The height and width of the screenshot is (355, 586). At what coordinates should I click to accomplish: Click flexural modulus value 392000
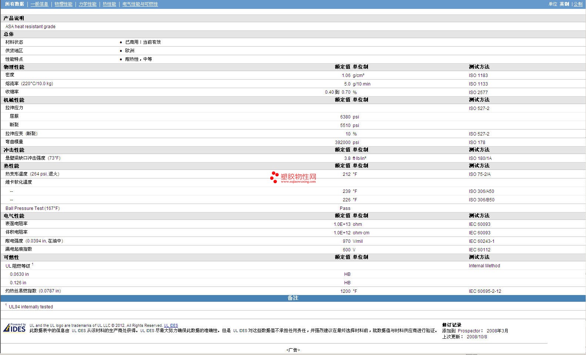[342, 143]
